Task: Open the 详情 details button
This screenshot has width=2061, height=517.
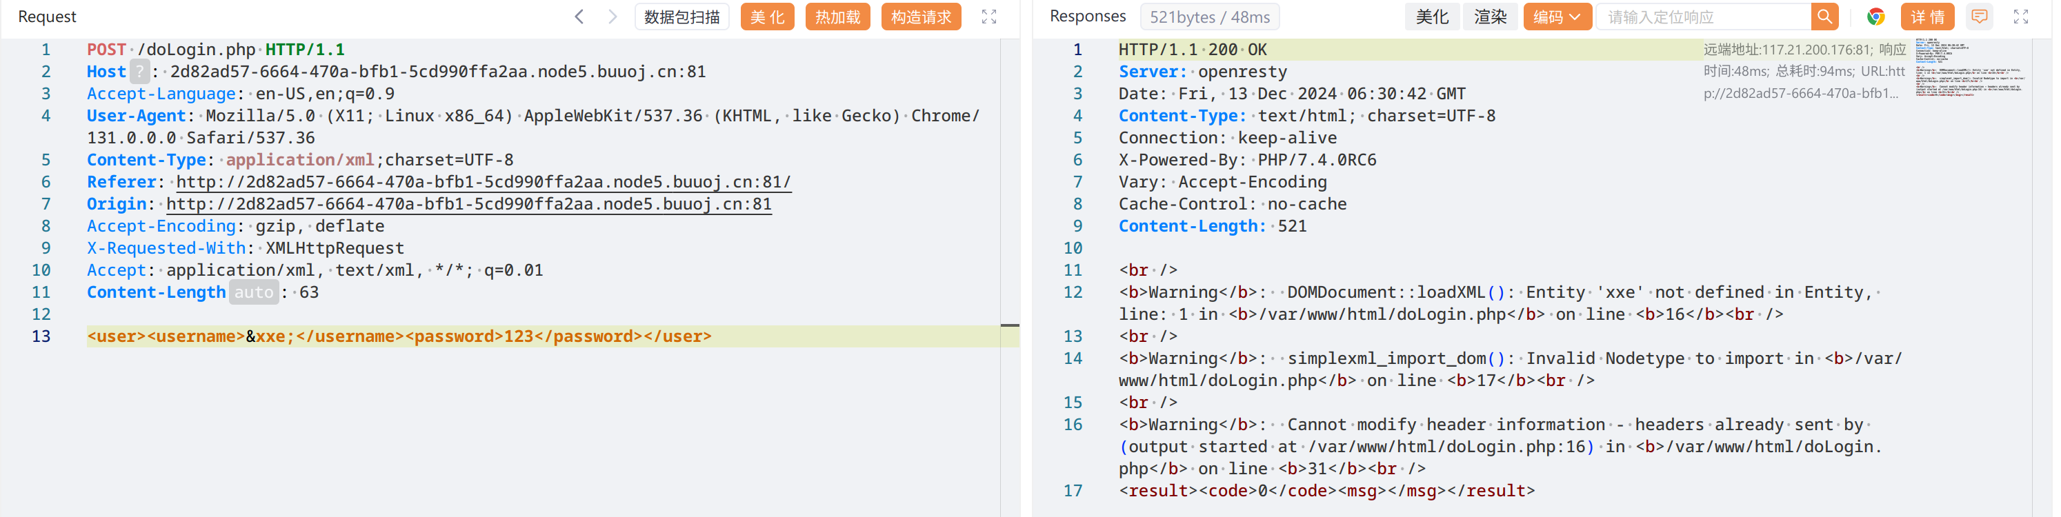Action: point(1927,17)
